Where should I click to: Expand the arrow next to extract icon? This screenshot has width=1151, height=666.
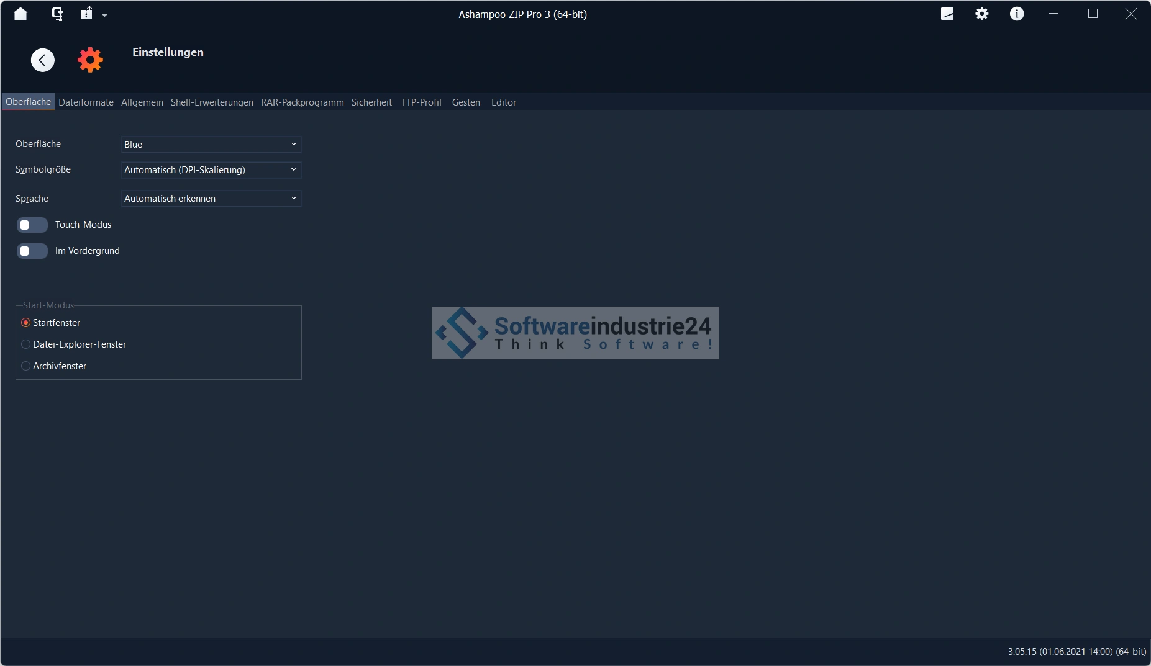tap(104, 15)
